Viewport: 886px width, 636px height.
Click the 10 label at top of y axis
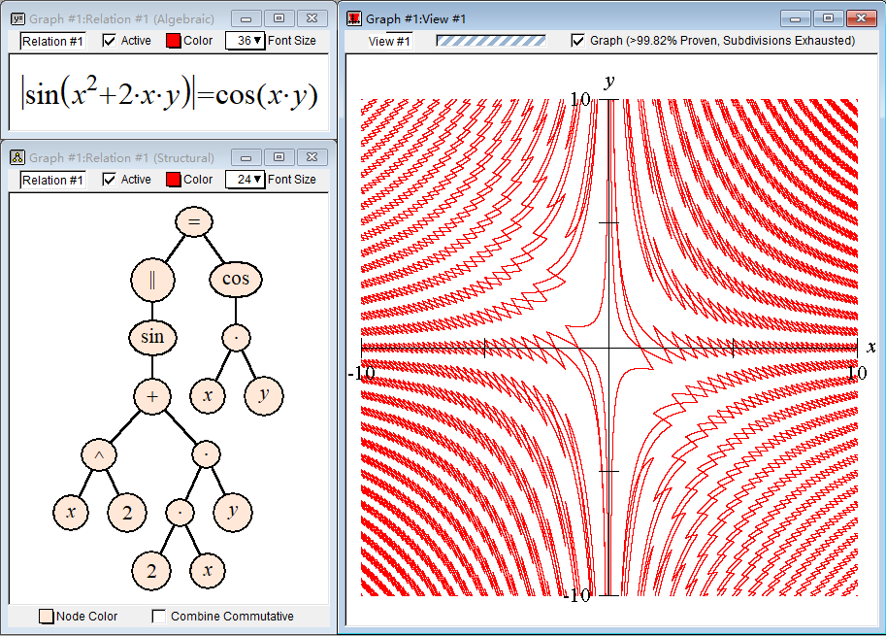(579, 99)
